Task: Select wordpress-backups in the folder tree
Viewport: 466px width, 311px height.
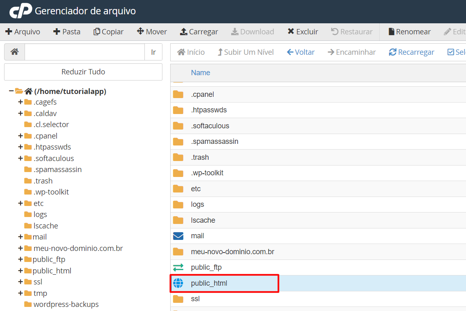Action: 66,304
